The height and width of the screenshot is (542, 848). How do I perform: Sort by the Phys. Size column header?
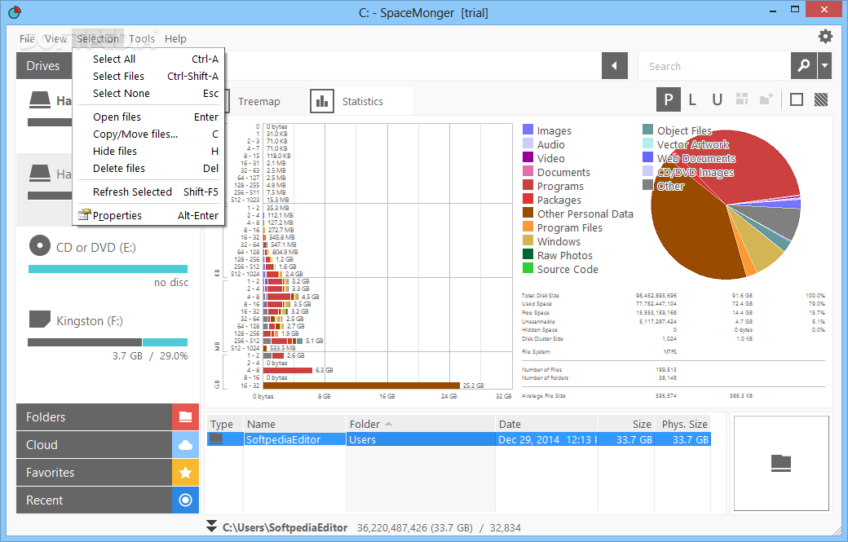(682, 424)
